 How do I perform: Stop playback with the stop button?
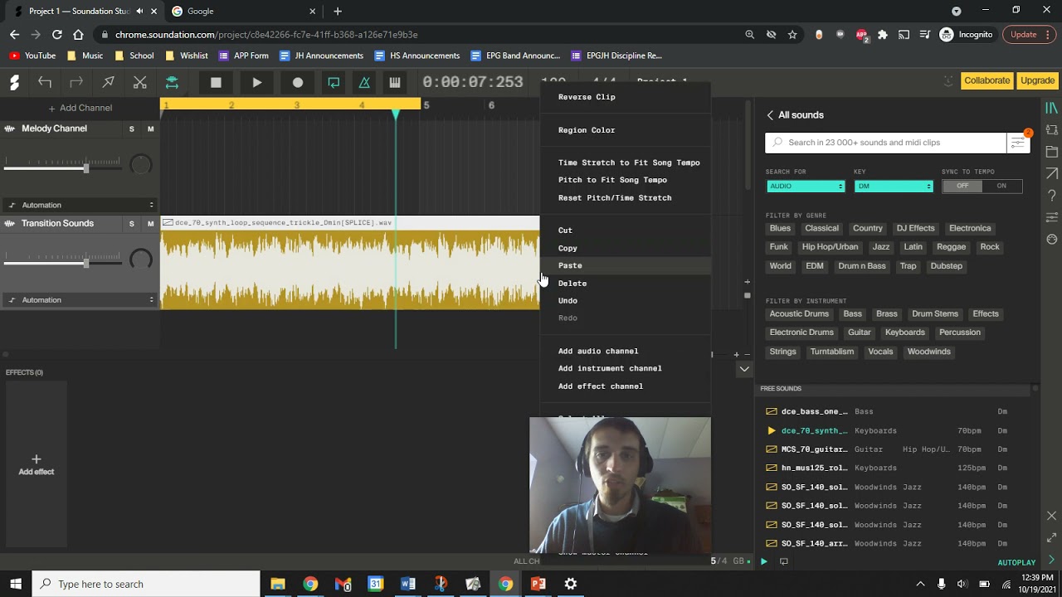coord(216,82)
